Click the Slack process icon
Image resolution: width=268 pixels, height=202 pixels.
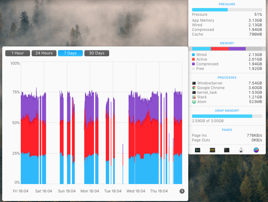[x=194, y=97]
